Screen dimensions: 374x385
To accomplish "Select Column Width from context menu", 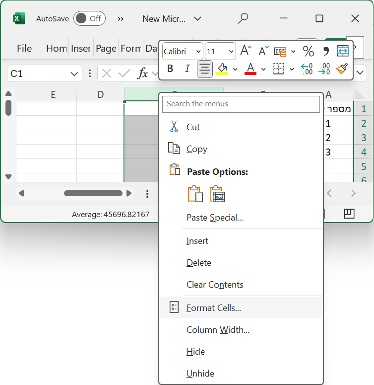I will pyautogui.click(x=218, y=329).
